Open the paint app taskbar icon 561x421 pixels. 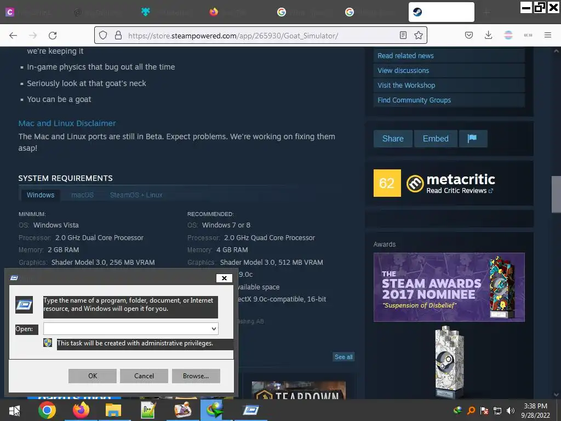(182, 410)
